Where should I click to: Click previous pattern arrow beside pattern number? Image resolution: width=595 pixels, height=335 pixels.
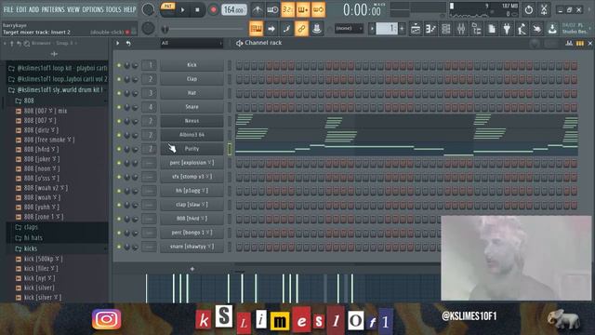click(372, 29)
